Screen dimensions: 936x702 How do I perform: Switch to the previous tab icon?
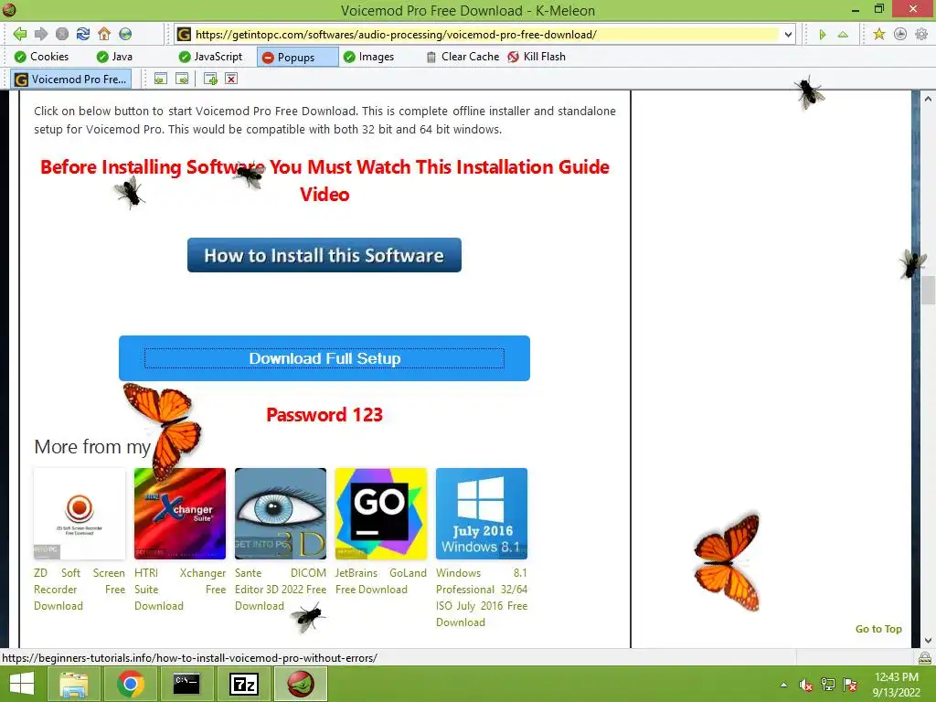(161, 79)
